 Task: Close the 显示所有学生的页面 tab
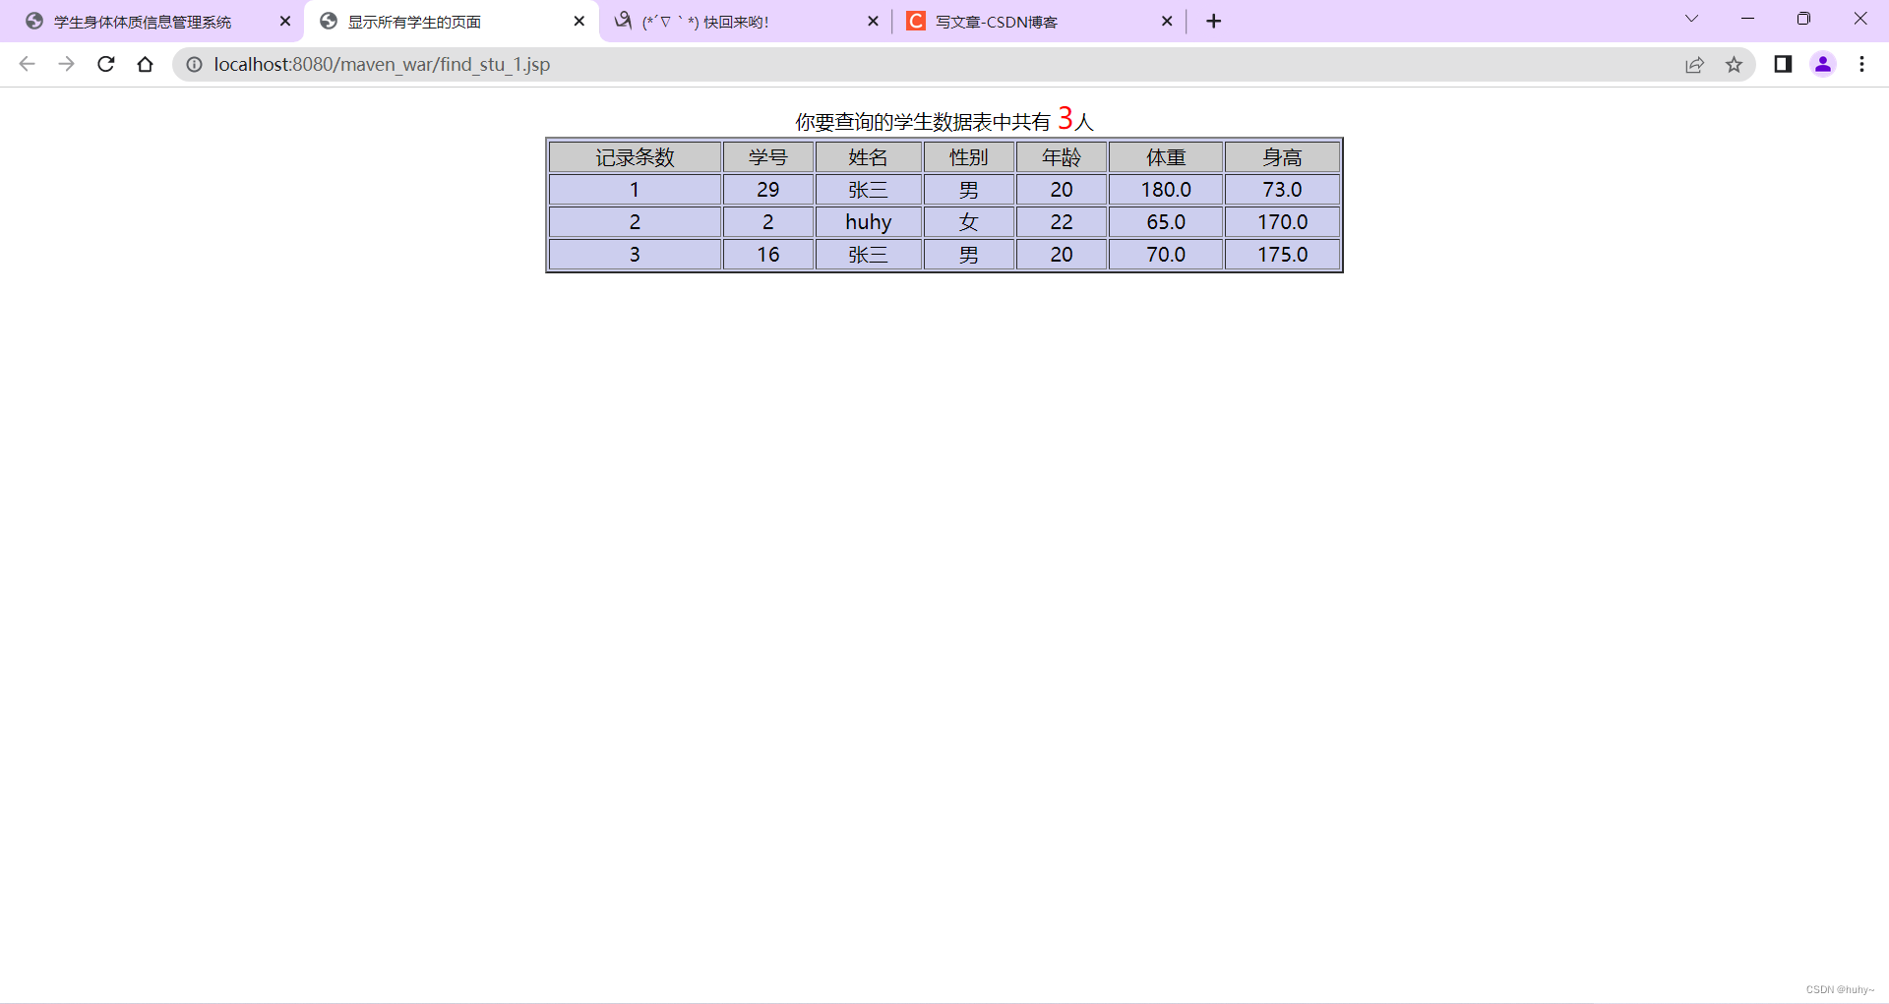tap(579, 21)
